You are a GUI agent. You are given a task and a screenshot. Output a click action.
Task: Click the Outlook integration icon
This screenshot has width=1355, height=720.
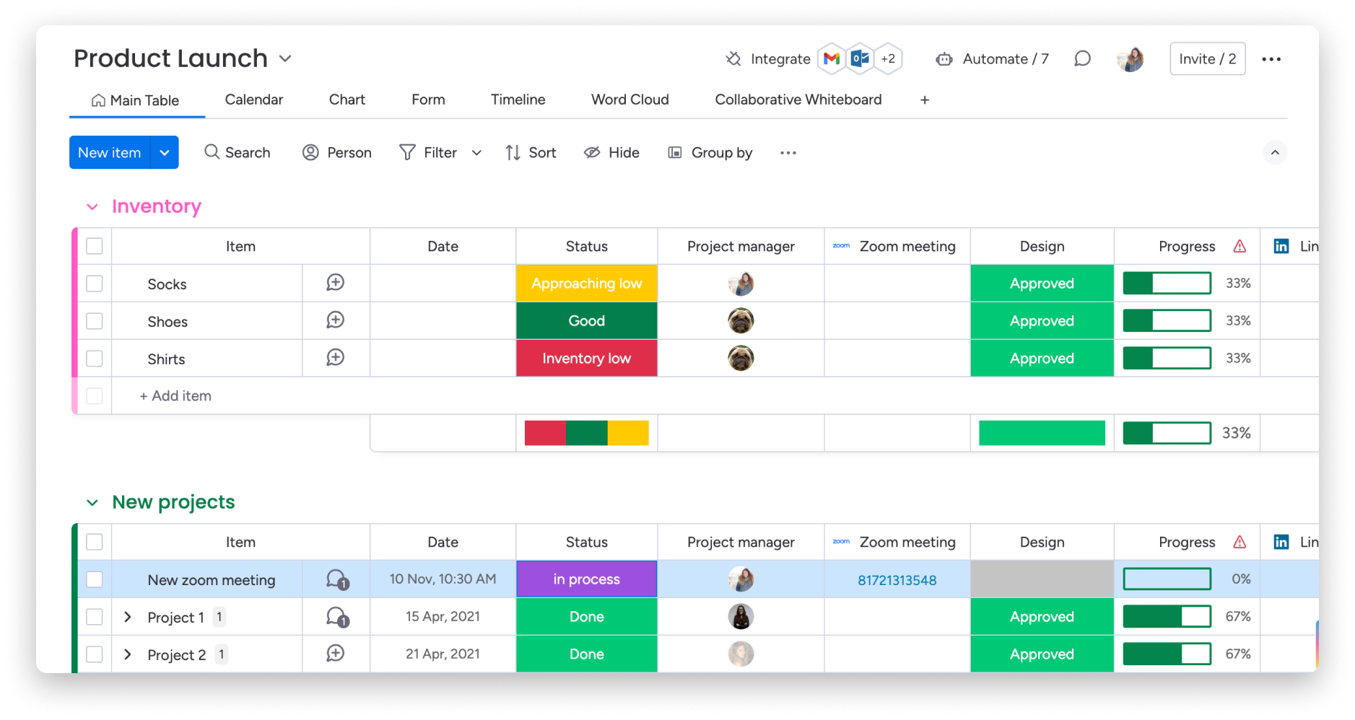point(860,58)
